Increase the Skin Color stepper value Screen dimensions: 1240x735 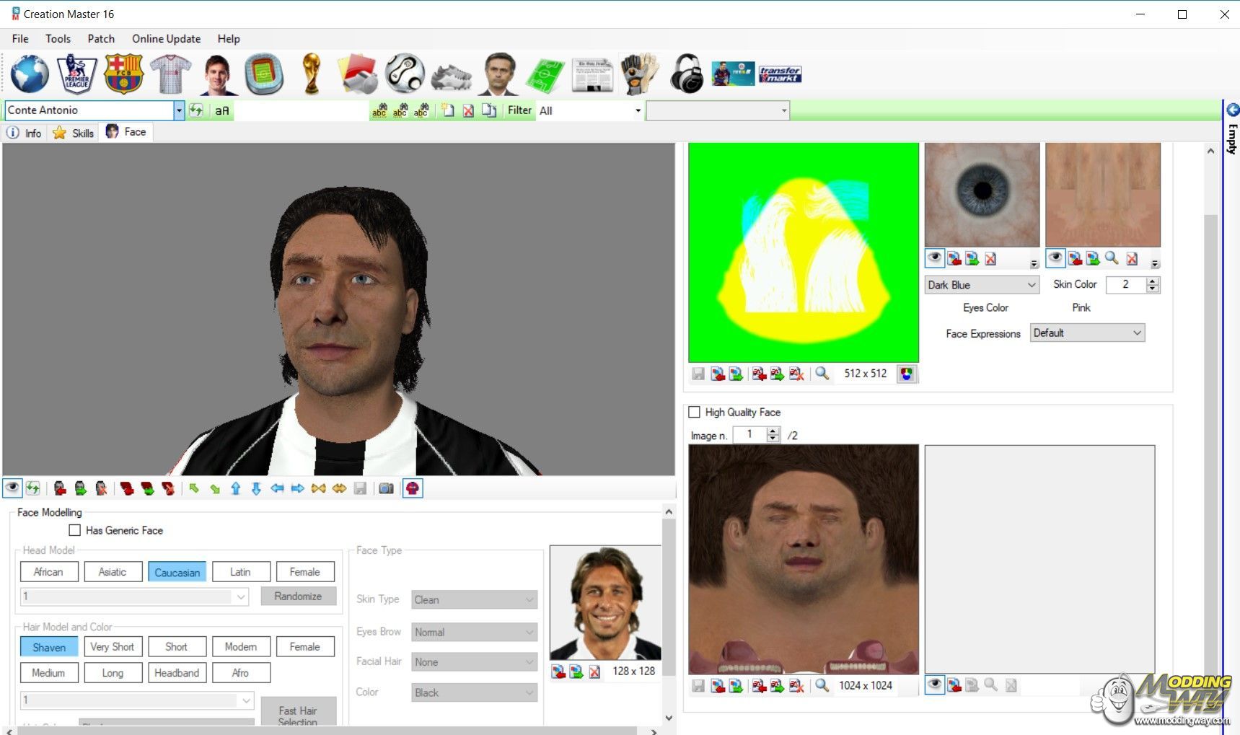[1153, 281]
